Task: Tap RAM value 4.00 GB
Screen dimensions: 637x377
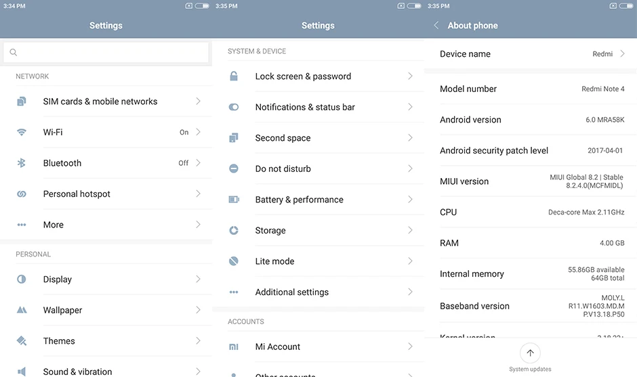Action: [x=612, y=243]
